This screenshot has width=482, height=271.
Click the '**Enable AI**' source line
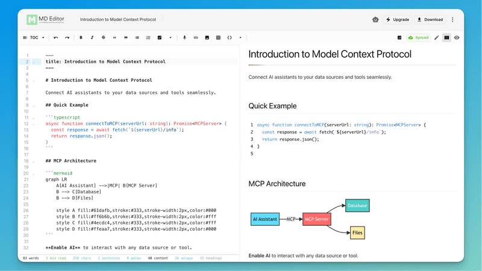coord(119,248)
